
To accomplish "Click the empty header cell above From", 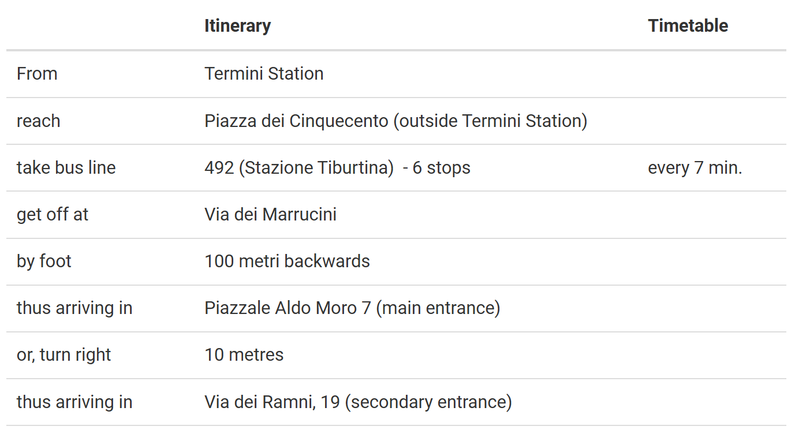I will (100, 26).
